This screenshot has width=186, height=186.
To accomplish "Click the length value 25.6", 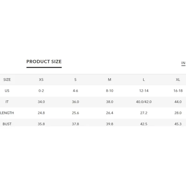I will point(75,113).
